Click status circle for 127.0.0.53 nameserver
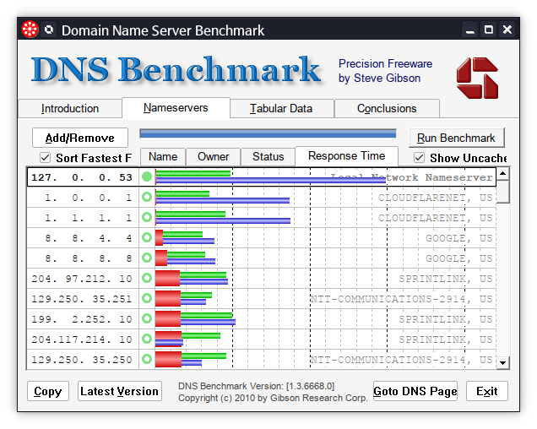Viewport: 537px width, 429px height. [x=147, y=176]
